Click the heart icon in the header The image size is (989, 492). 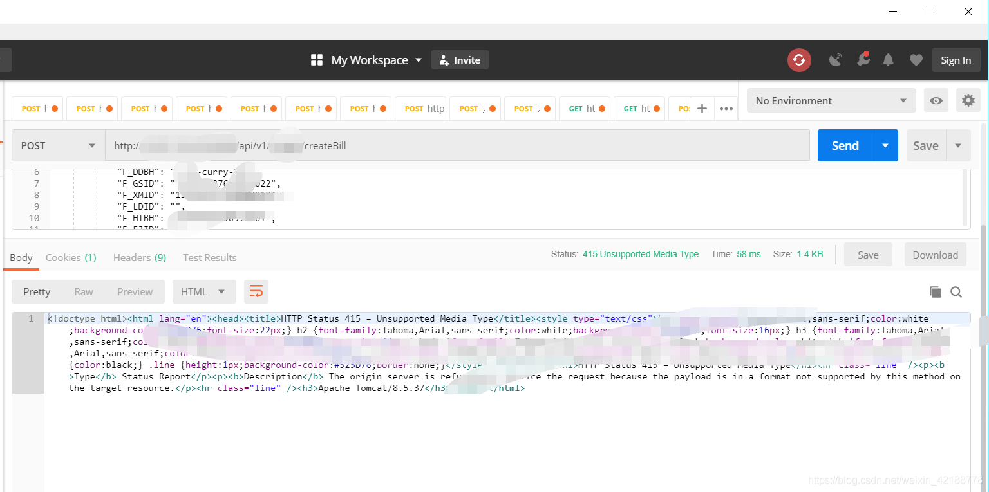pos(916,60)
